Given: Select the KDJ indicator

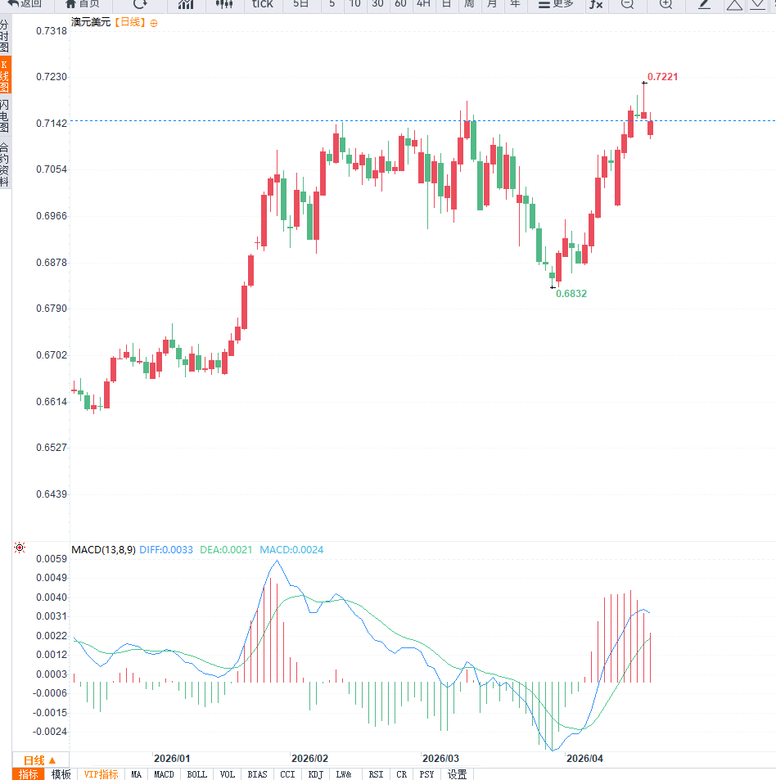Looking at the screenshot, I should coord(315,774).
